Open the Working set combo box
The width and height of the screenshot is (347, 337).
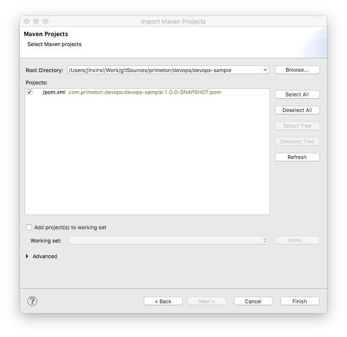[x=169, y=240]
